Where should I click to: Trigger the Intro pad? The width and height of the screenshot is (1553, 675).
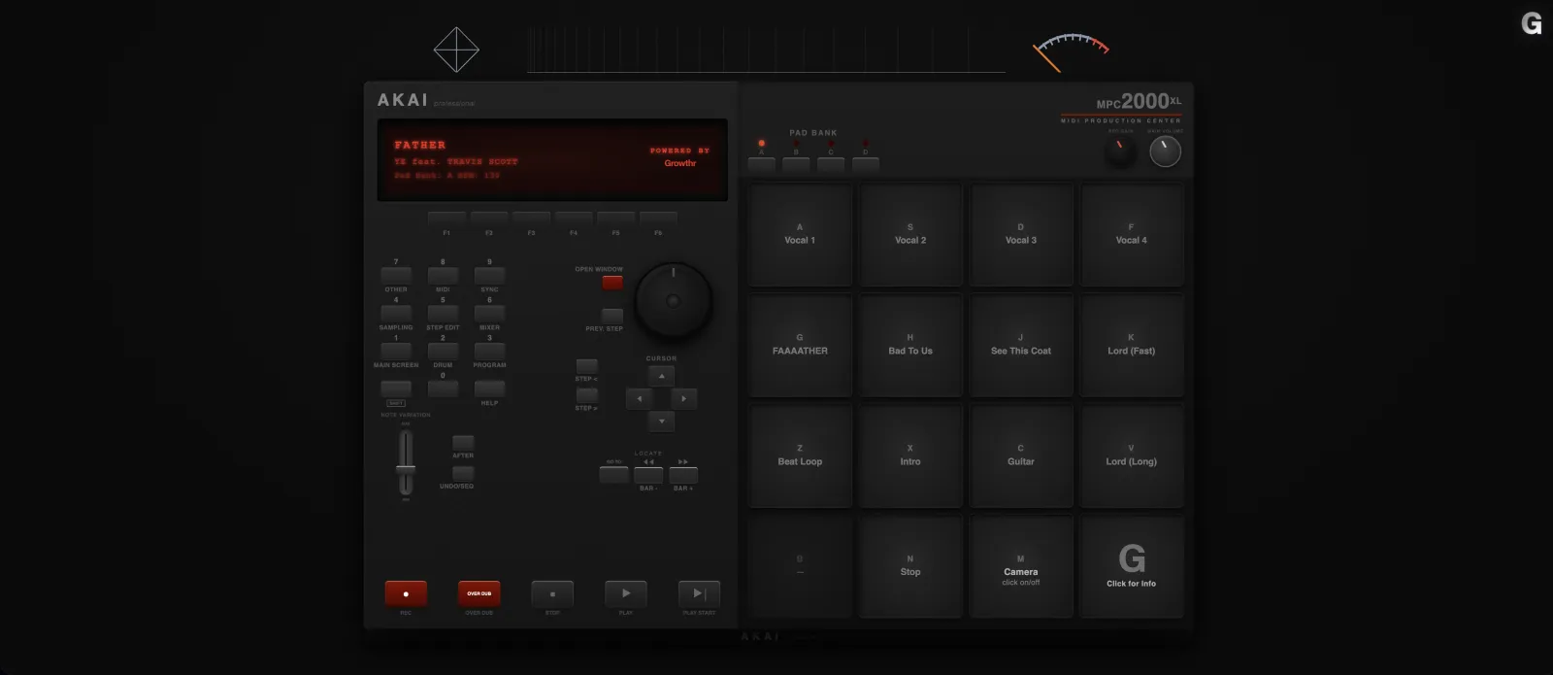910,456
